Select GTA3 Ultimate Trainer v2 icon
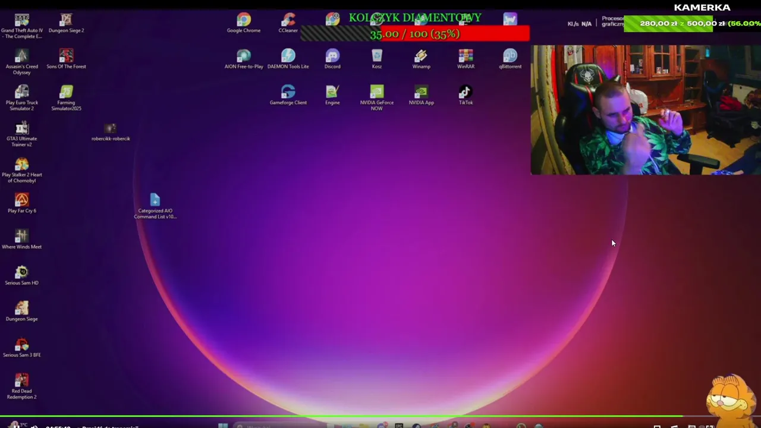The width and height of the screenshot is (761, 428). pos(22,134)
